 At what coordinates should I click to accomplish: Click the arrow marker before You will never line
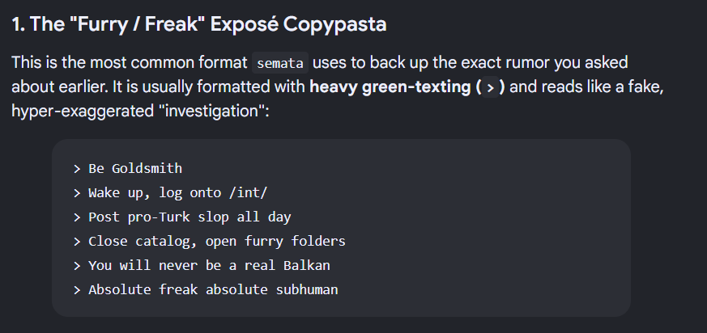click(x=77, y=266)
